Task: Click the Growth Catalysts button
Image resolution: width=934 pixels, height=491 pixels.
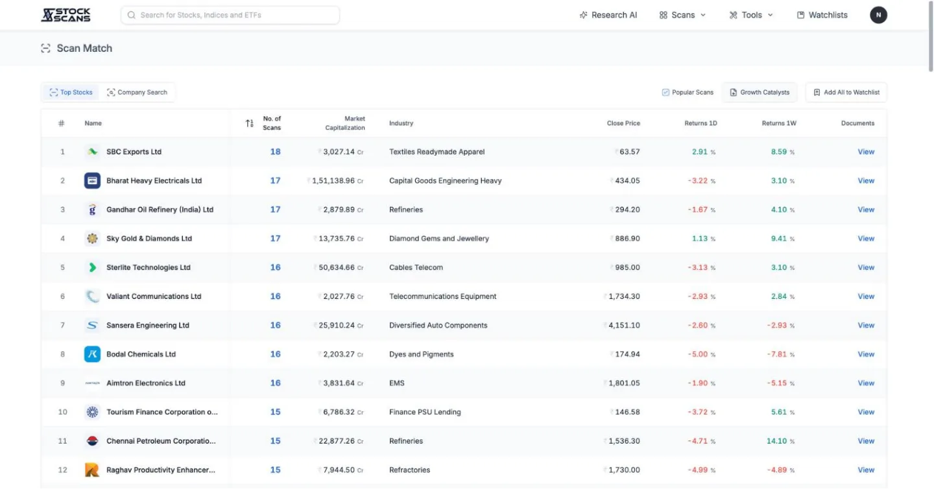Action: click(760, 93)
